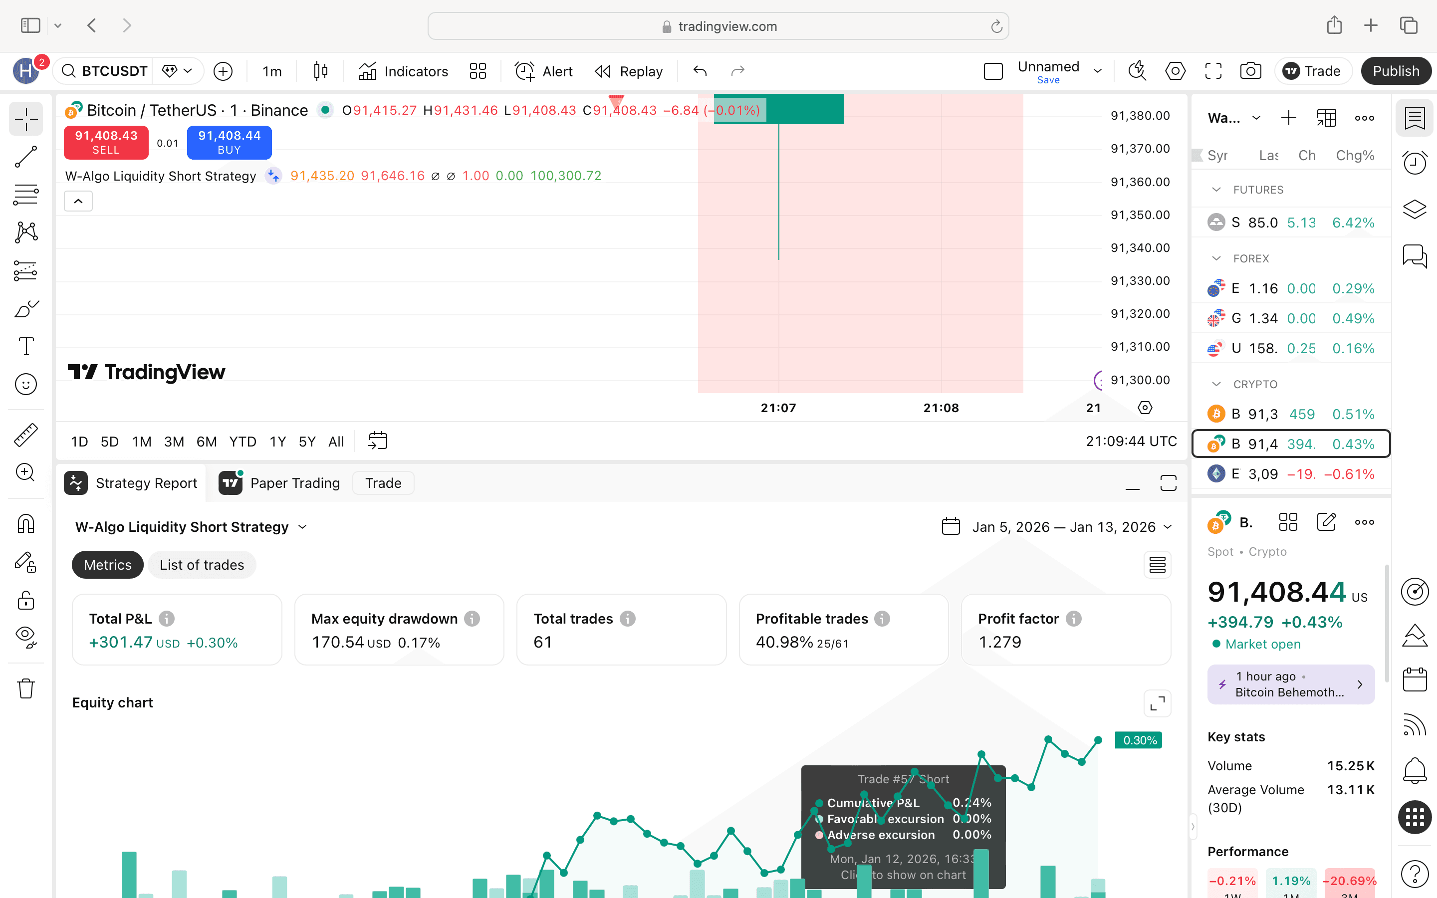Select the List of trades tab
Viewport: 1437px width, 898px height.
click(202, 565)
